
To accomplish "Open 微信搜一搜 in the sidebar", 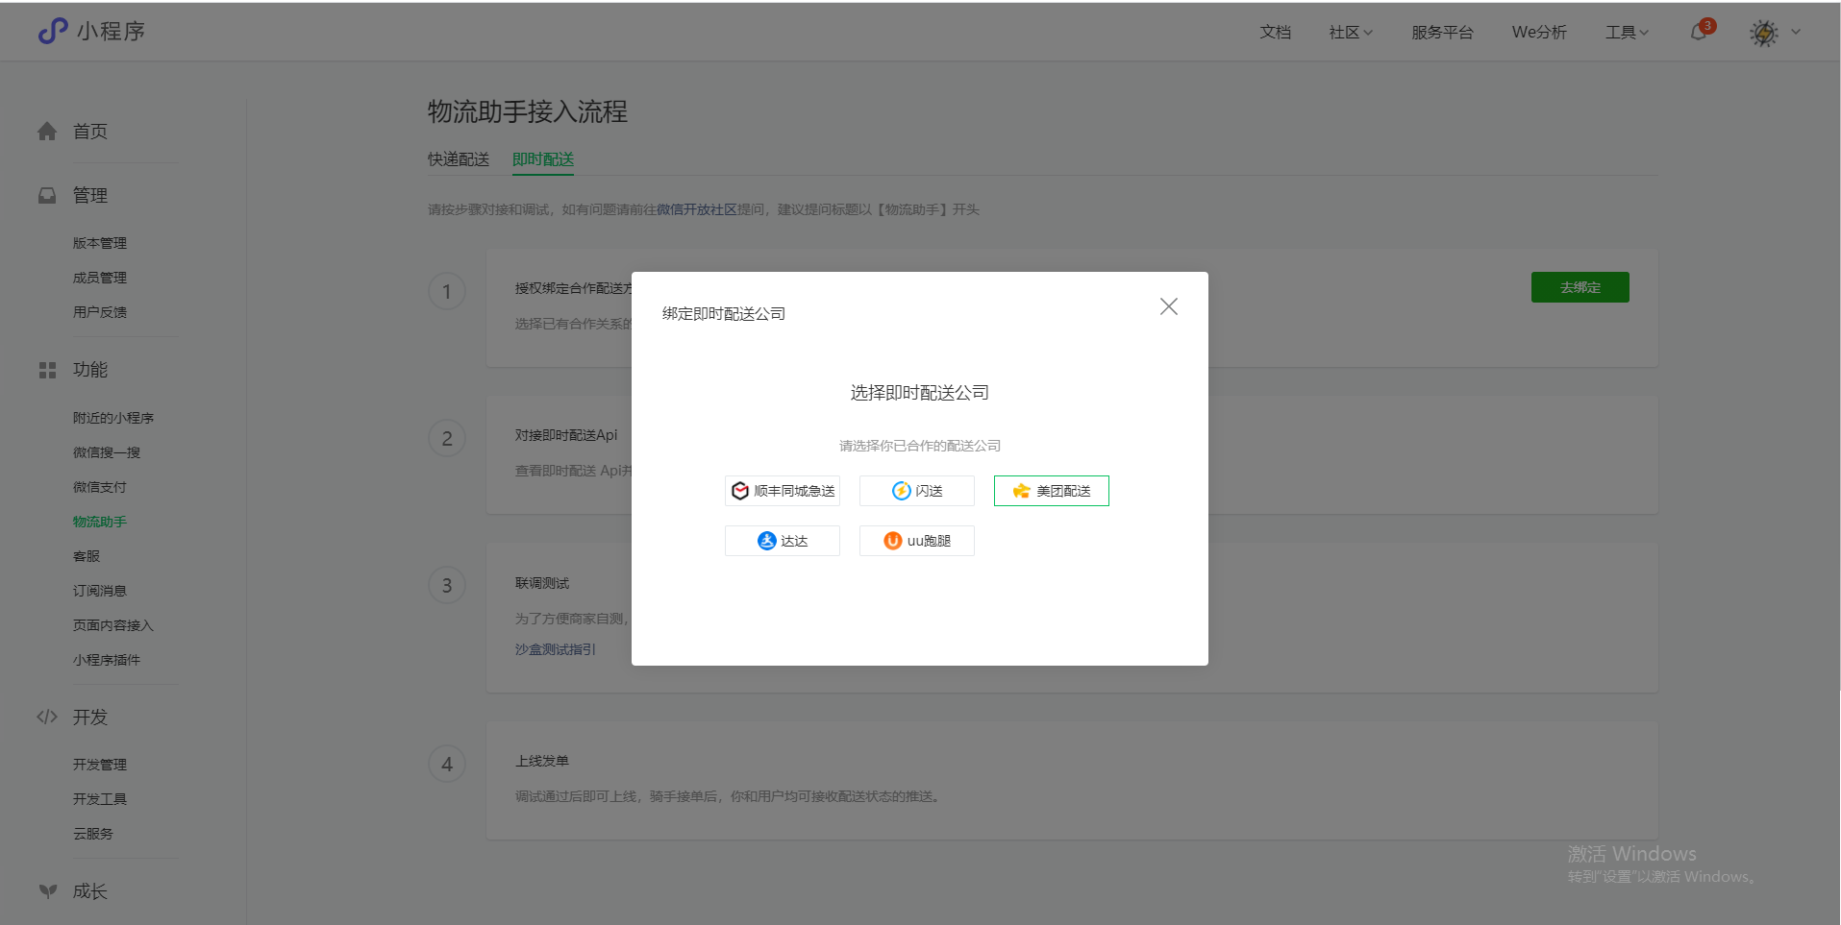I will pos(107,452).
